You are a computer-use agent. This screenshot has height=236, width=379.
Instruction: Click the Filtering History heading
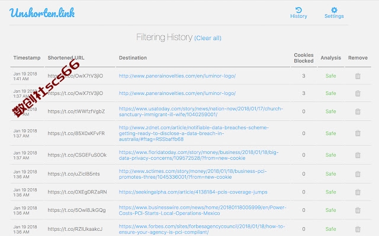(164, 37)
